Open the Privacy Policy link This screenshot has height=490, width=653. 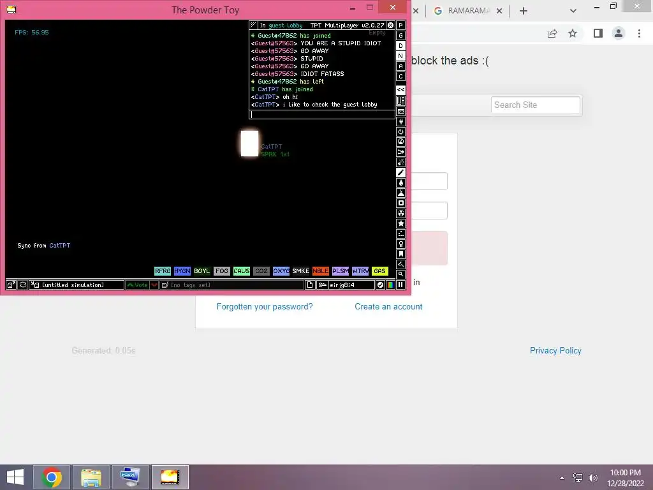[x=555, y=351]
